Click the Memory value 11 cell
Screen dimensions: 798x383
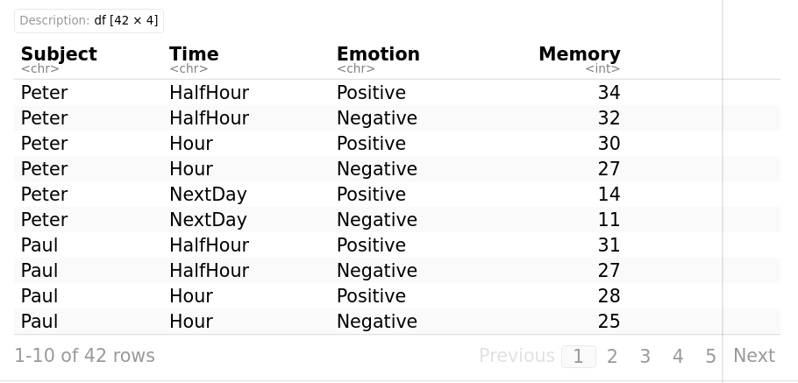pyautogui.click(x=609, y=220)
